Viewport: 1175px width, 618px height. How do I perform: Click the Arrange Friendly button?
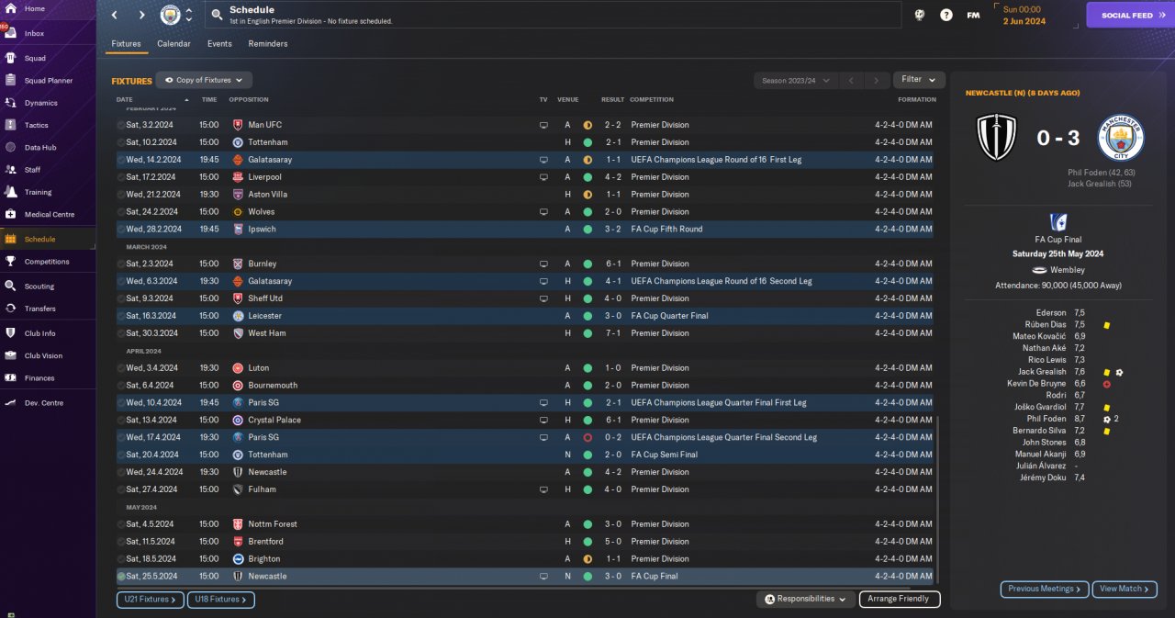point(899,599)
